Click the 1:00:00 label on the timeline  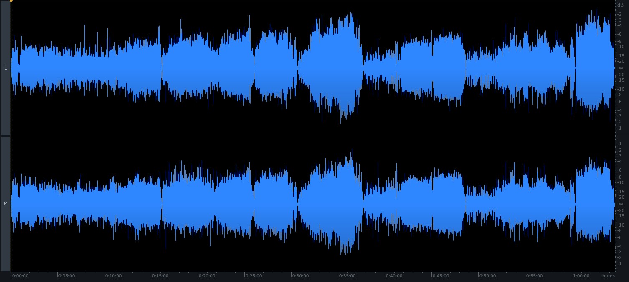(581, 276)
